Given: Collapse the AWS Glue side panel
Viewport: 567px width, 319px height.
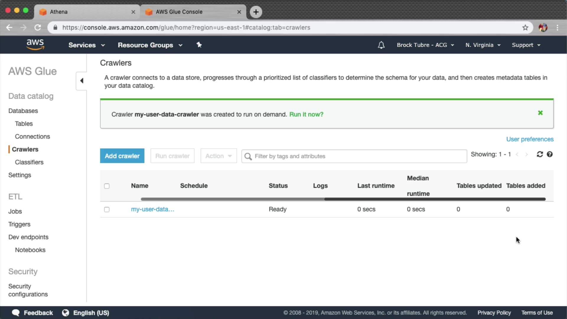Looking at the screenshot, I should point(82,81).
